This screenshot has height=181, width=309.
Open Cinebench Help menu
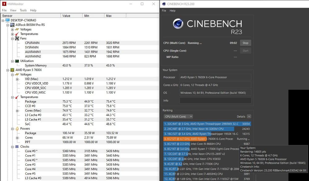172,10
